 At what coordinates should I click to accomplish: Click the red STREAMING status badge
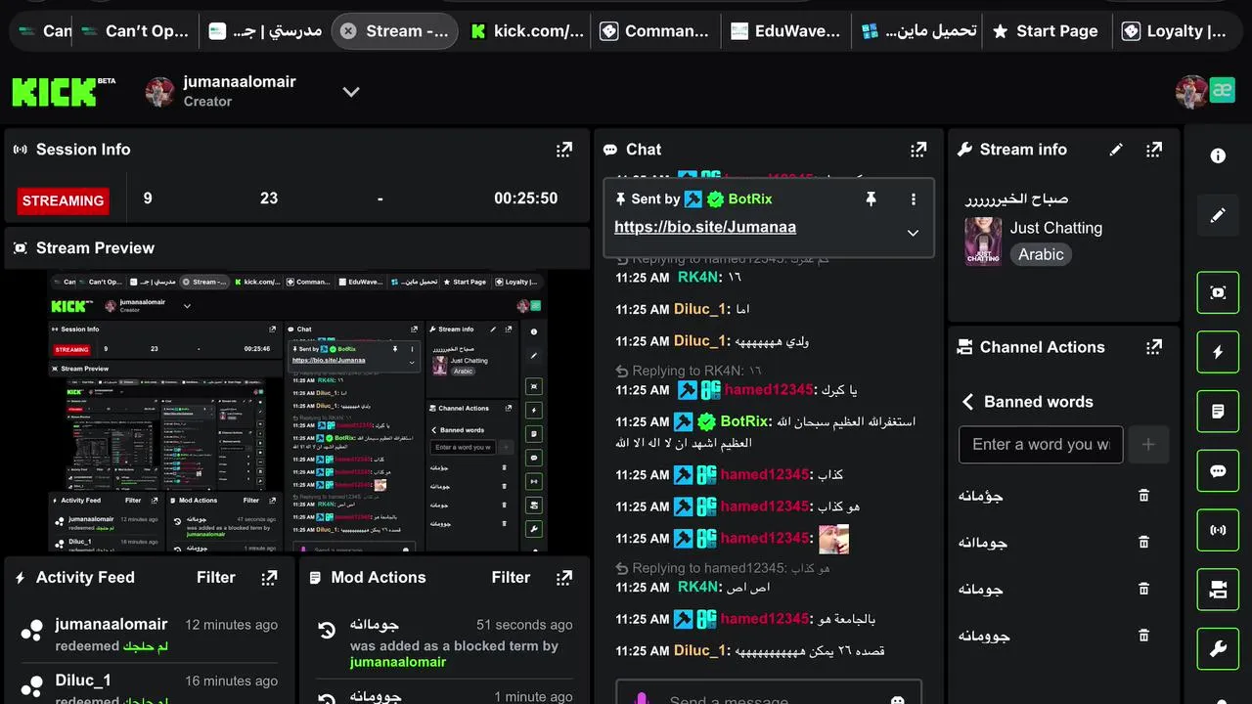point(63,200)
